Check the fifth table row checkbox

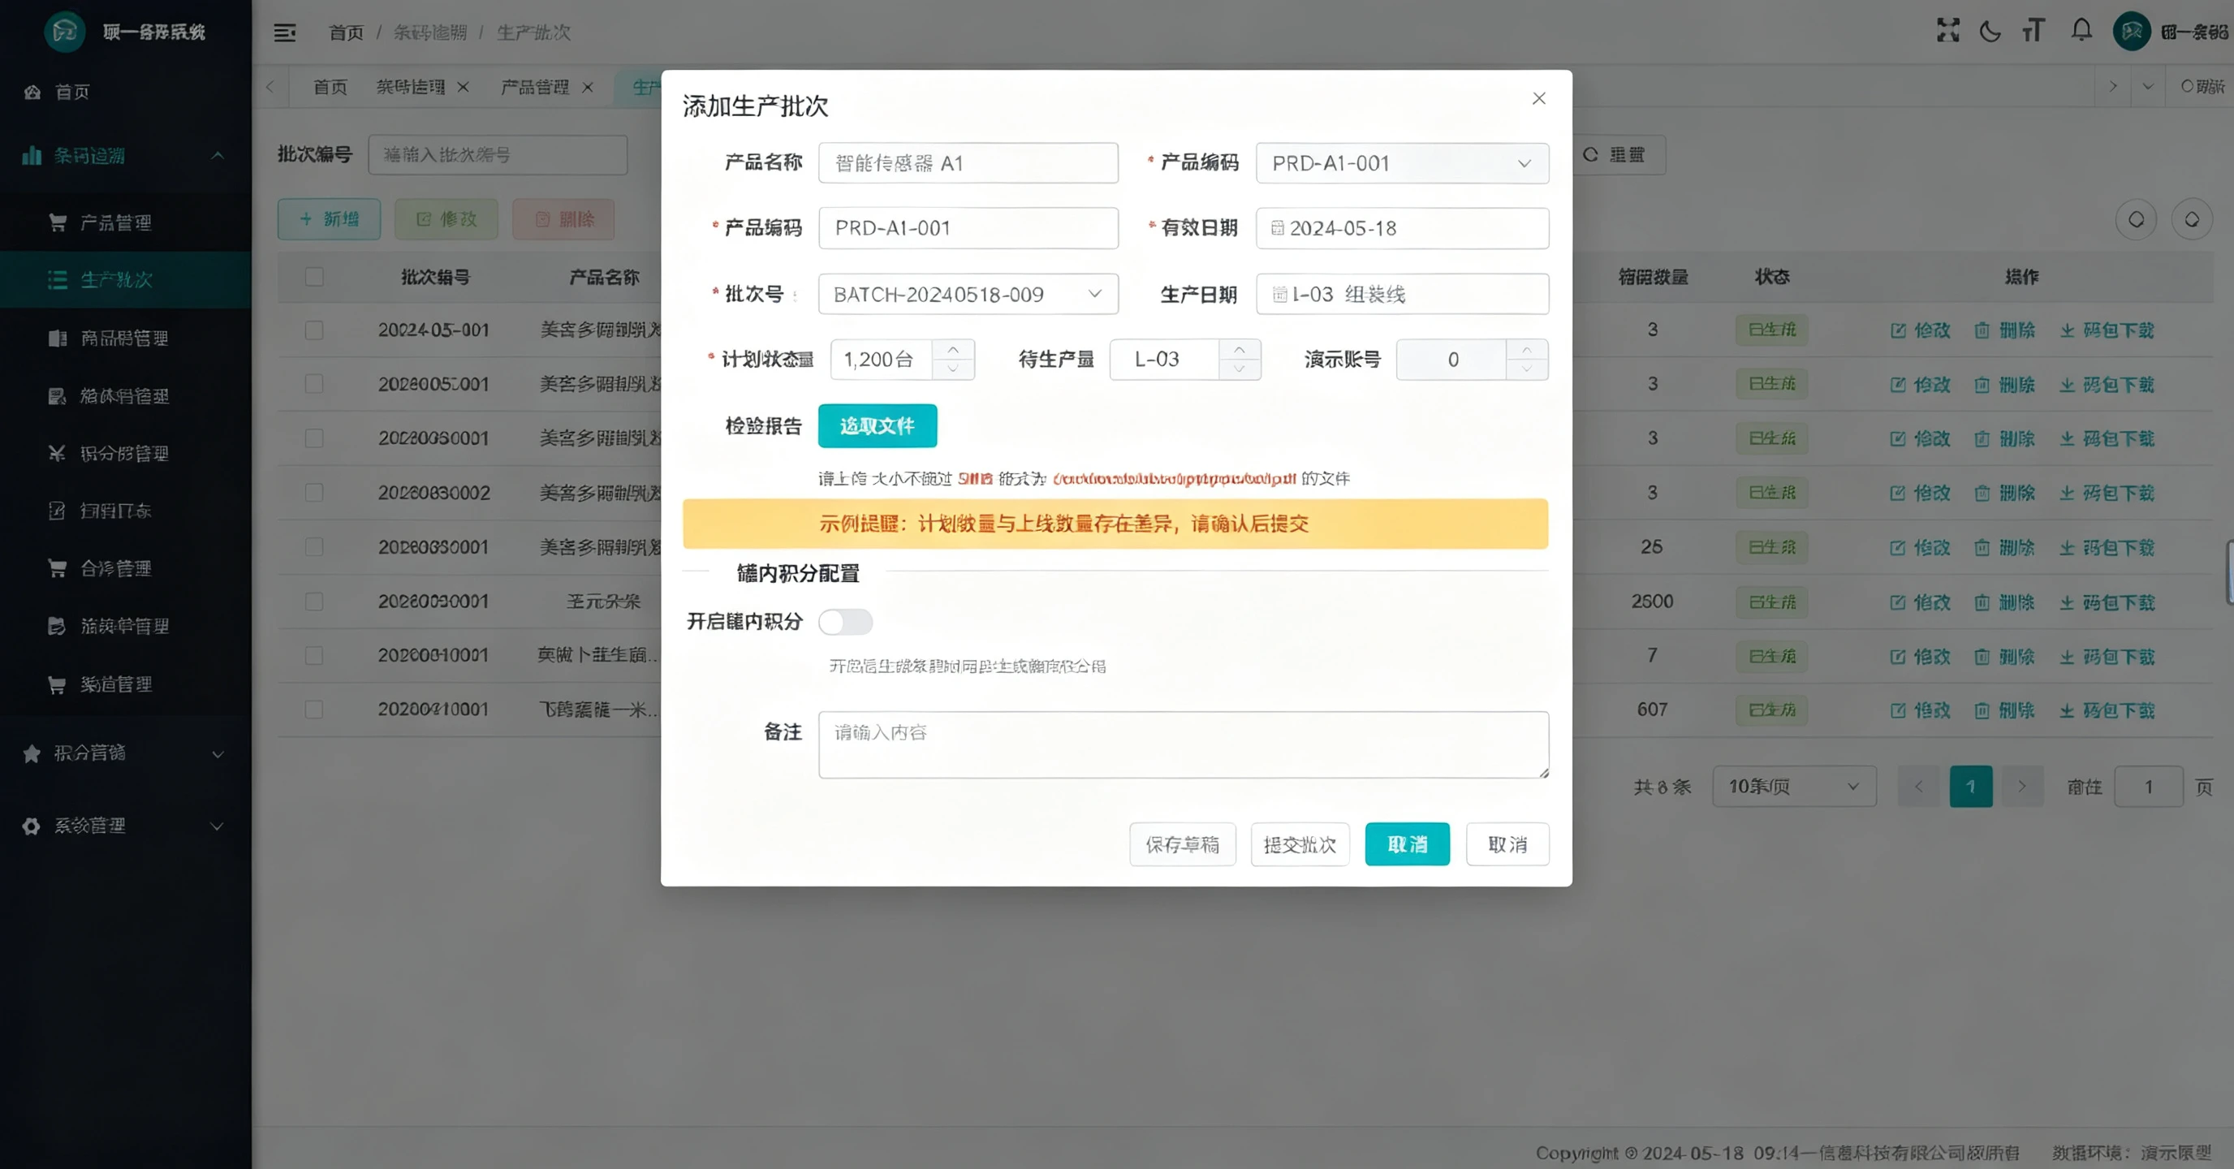[314, 547]
